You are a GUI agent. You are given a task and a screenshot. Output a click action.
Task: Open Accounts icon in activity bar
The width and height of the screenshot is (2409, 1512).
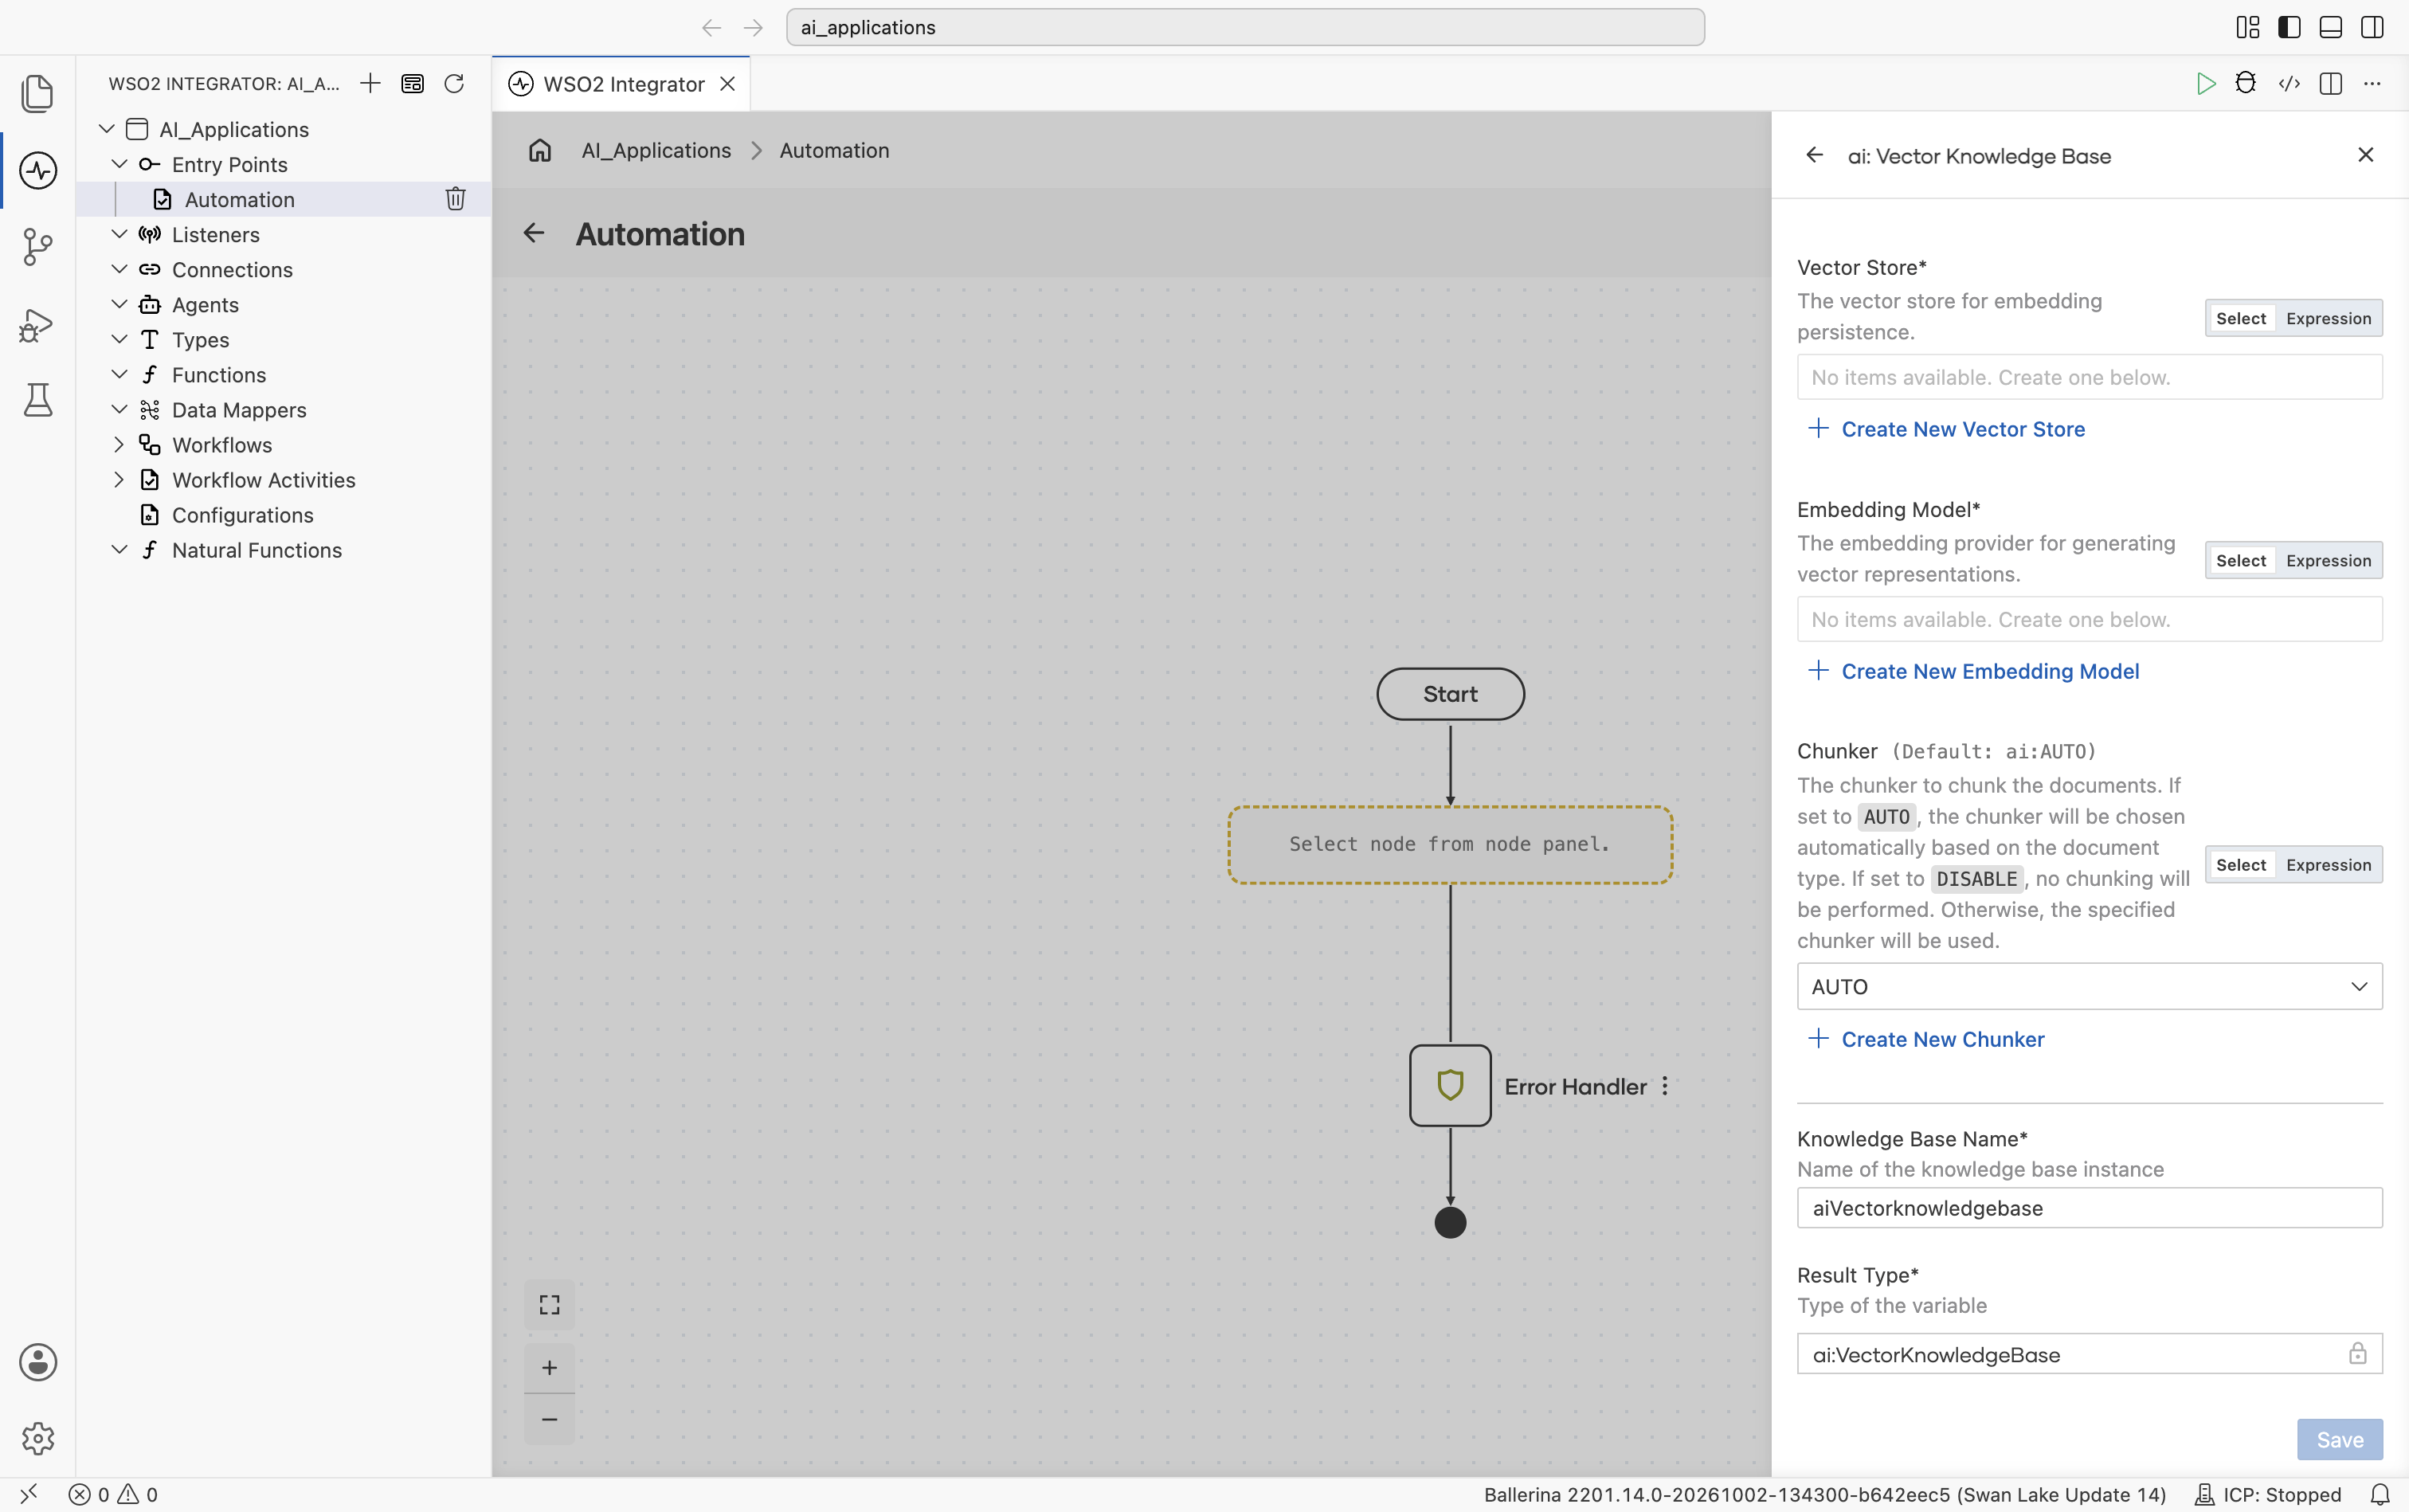point(38,1362)
